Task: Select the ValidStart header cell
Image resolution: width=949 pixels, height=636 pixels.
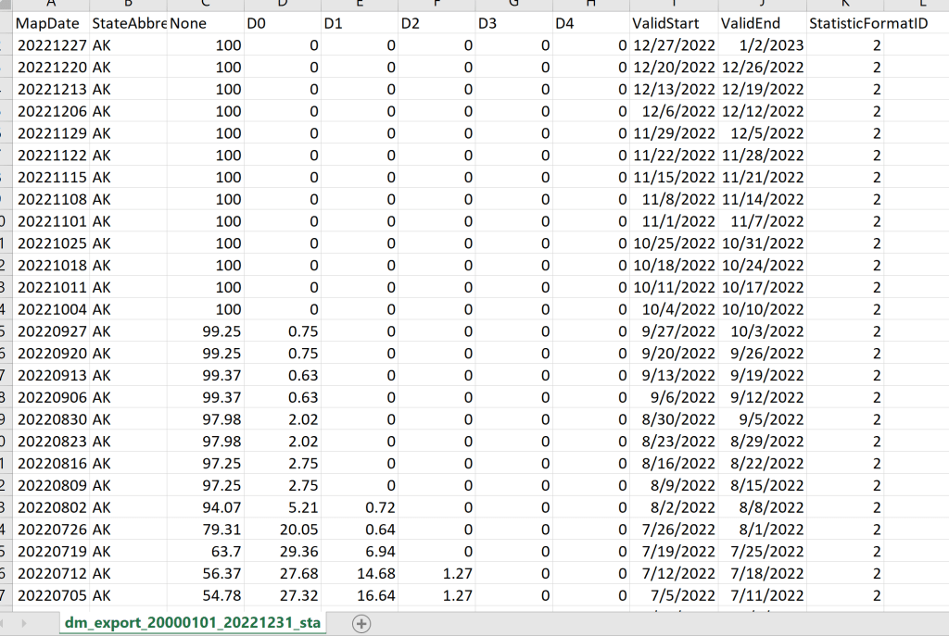Action: click(665, 23)
